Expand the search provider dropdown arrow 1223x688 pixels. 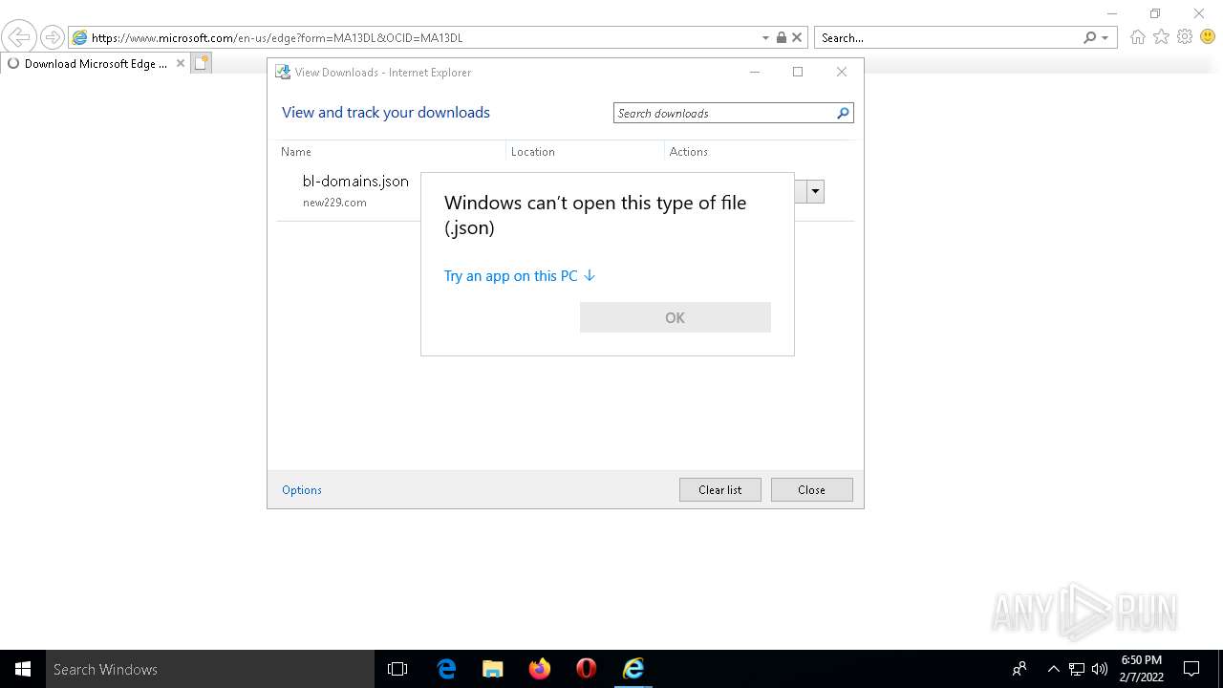point(1105,38)
